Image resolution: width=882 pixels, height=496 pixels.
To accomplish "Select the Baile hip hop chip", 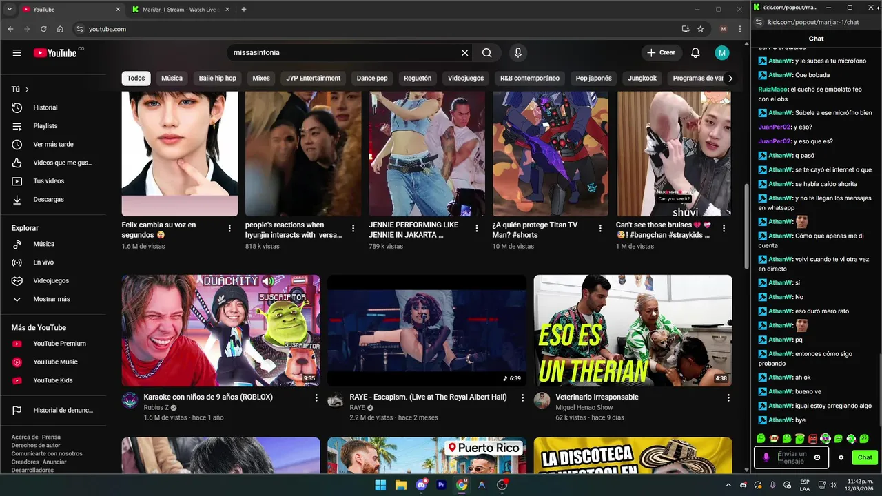I will 218,79.
